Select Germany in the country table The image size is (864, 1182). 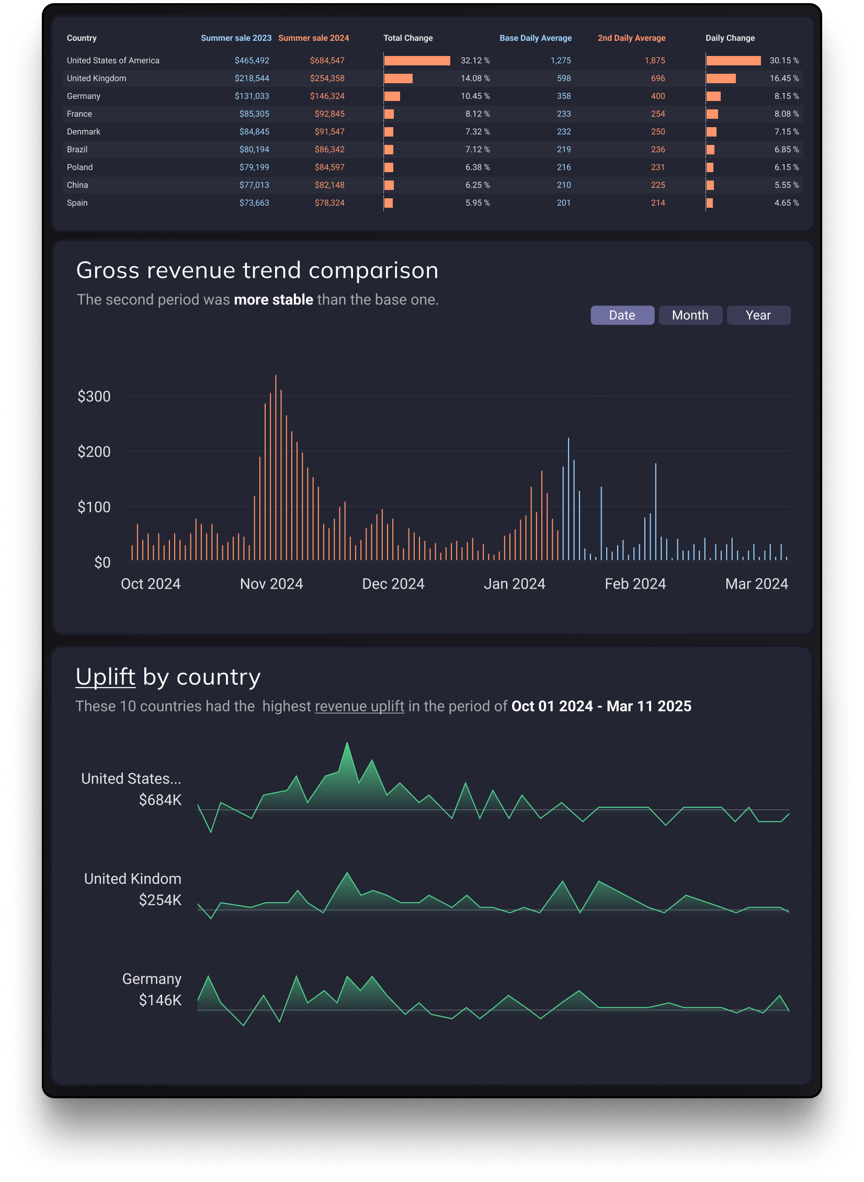[84, 96]
